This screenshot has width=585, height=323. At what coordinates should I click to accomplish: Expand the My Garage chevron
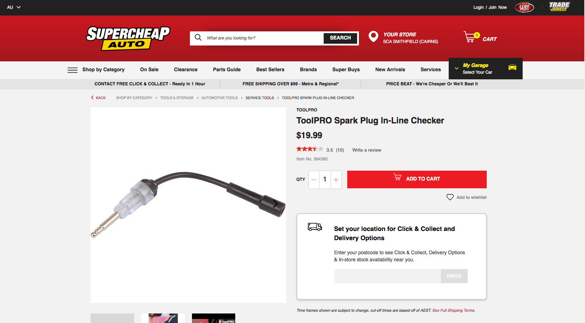pyautogui.click(x=456, y=68)
